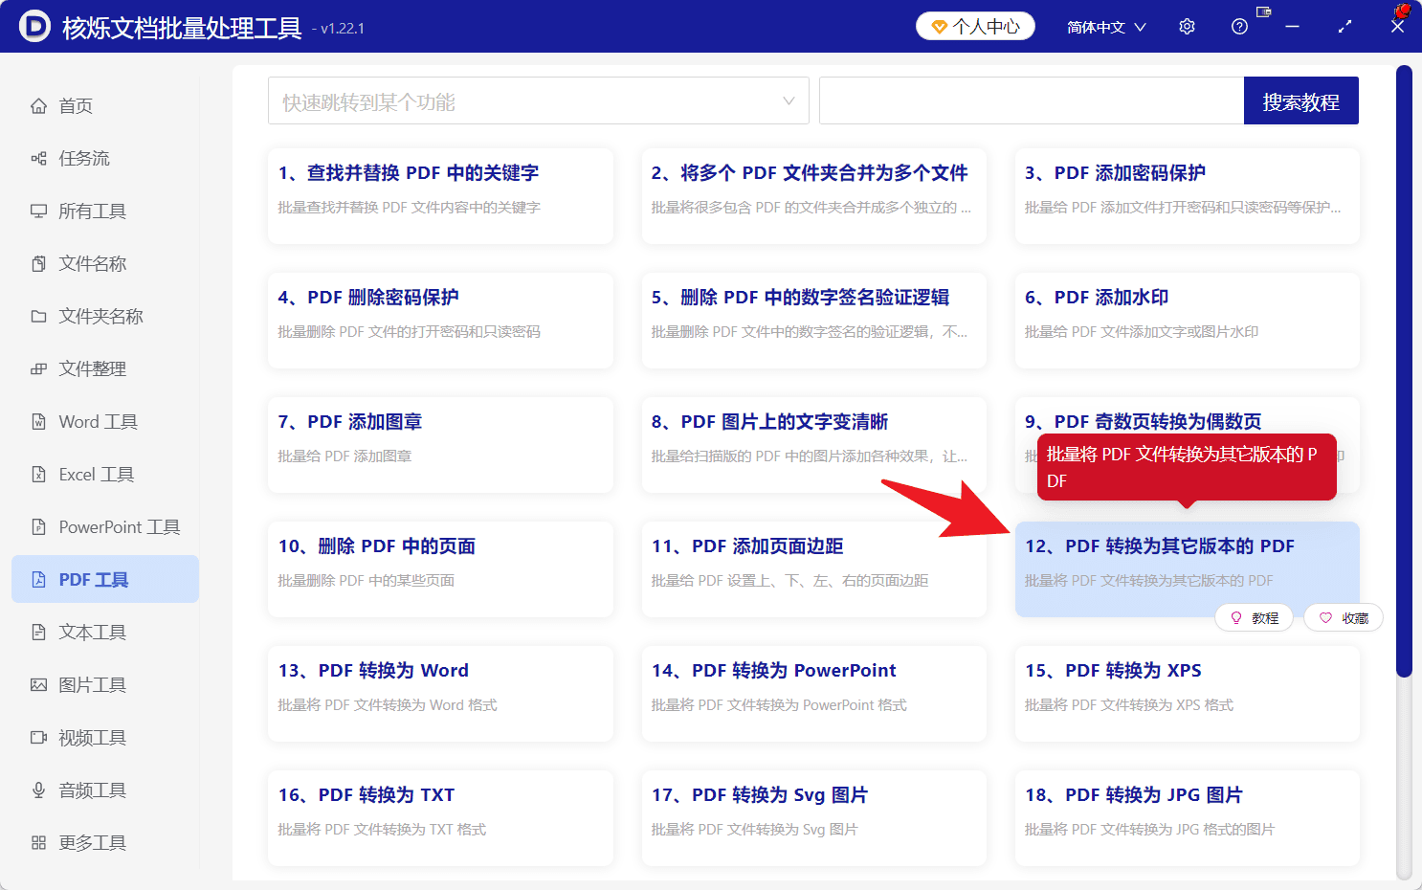Screen dimensions: 1422x890
Task: Open settings gear icon in title bar
Action: coord(1187,27)
